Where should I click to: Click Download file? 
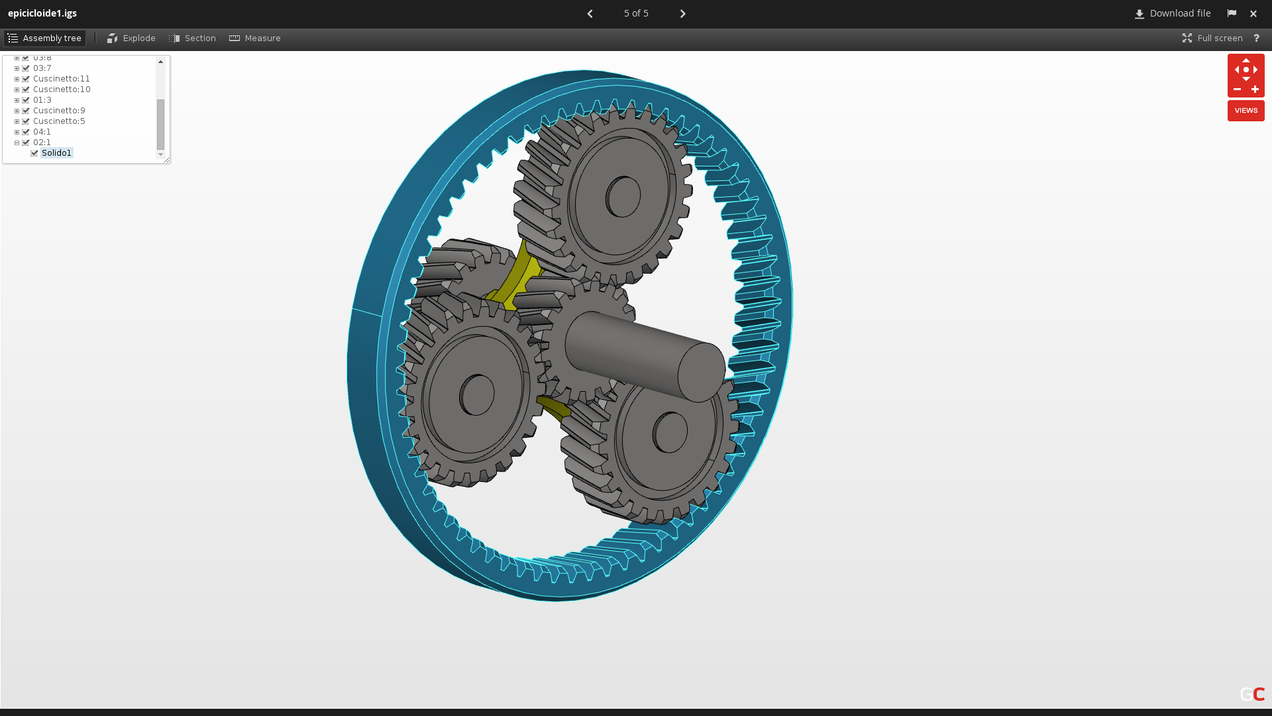(x=1172, y=13)
